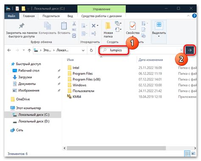Open the address bar history dropdown
The width and height of the screenshot is (201, 161).
pyautogui.click(x=83, y=50)
